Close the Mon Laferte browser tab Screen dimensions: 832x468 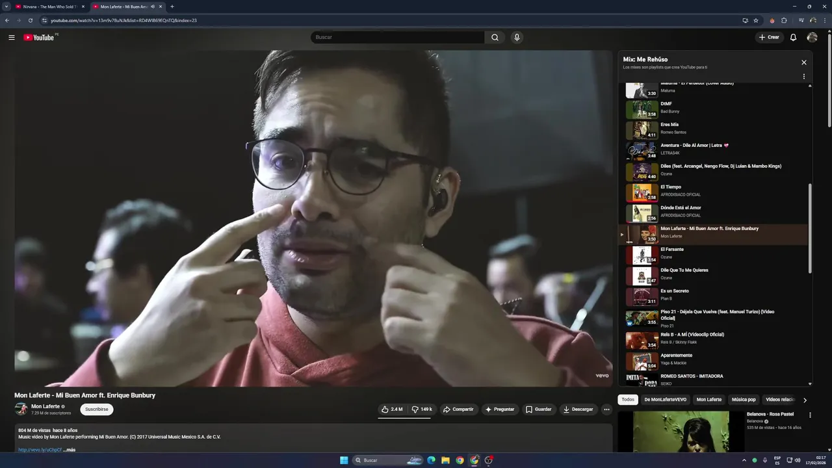(x=161, y=6)
